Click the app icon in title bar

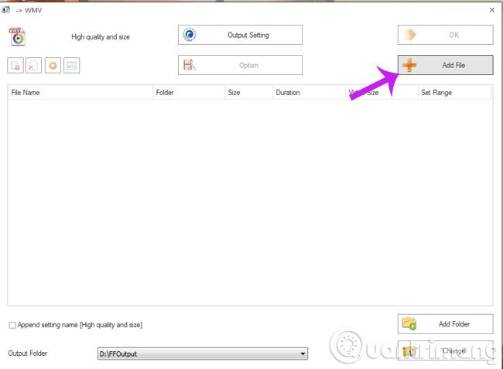[x=5, y=10]
